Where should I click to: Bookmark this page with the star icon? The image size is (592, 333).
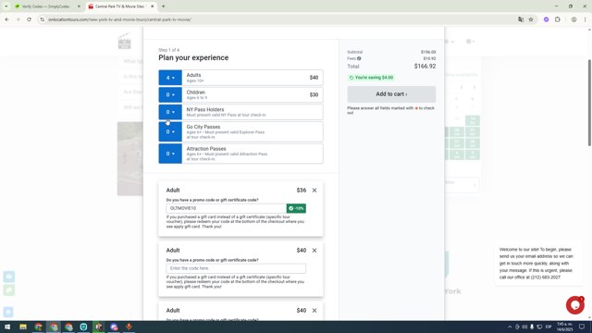coord(531,19)
